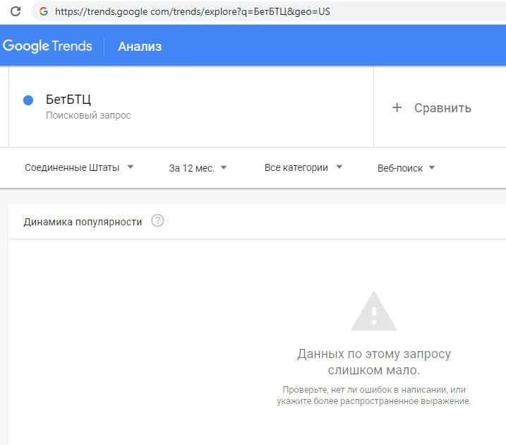
Task: Click the blue dot beside БетБТЦ
Action: (x=29, y=101)
